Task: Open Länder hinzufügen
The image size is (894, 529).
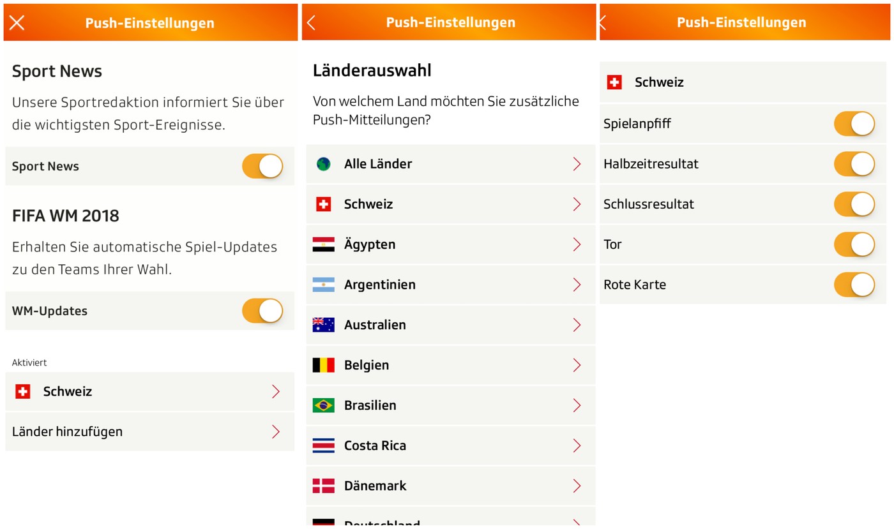Action: (149, 431)
